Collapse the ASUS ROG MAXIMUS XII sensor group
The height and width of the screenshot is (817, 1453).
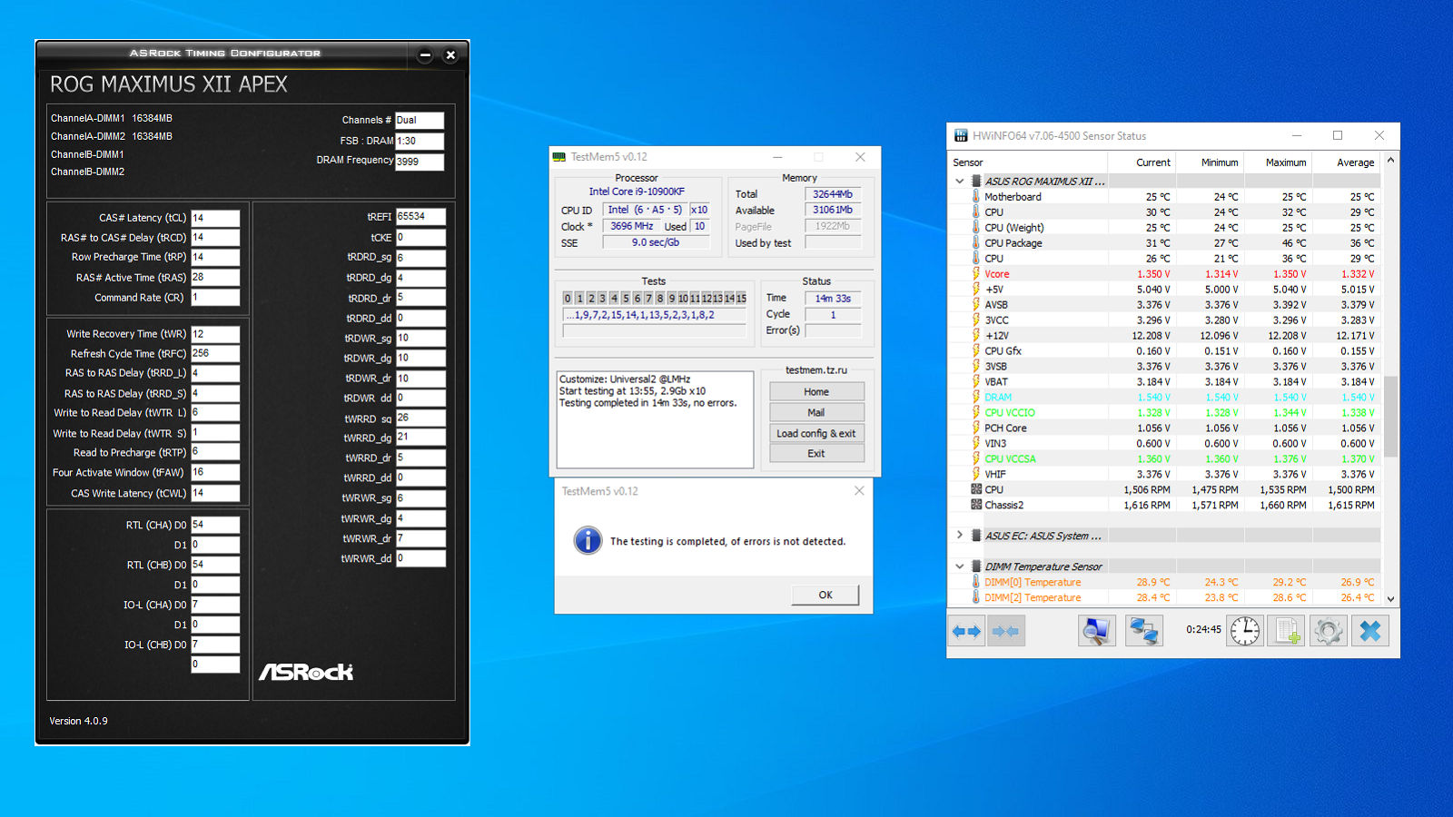coord(960,182)
